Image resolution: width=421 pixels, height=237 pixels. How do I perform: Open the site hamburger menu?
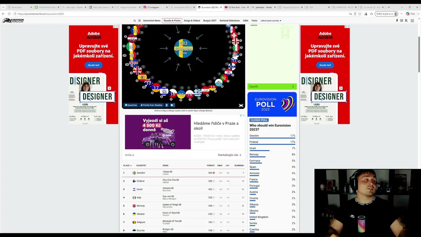point(412,21)
